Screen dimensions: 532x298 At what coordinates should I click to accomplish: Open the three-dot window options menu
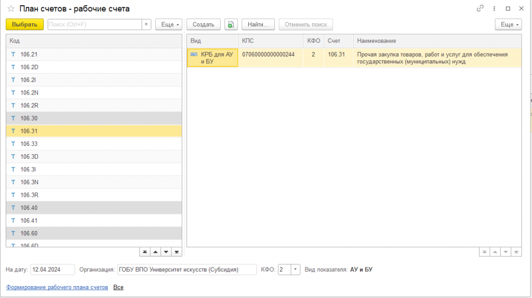tap(494, 8)
